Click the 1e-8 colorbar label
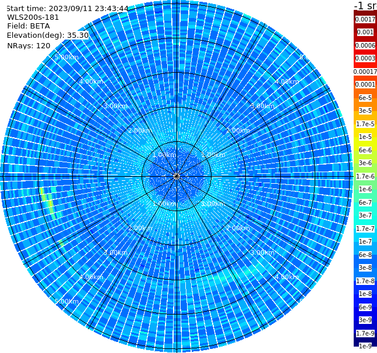This screenshot has width=377, height=353. tap(365, 294)
